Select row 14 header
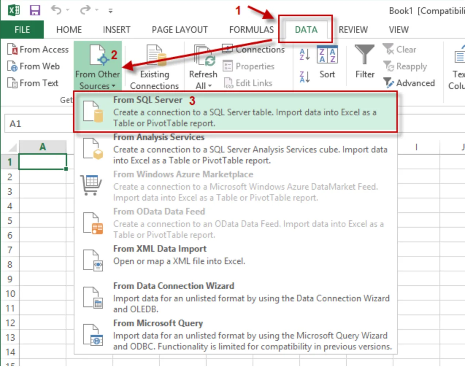Image resolution: width=465 pixels, height=367 pixels. coord(10,352)
